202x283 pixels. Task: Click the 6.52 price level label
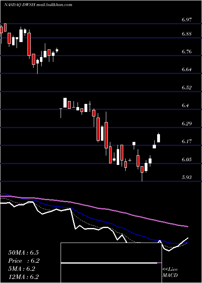click(187, 88)
